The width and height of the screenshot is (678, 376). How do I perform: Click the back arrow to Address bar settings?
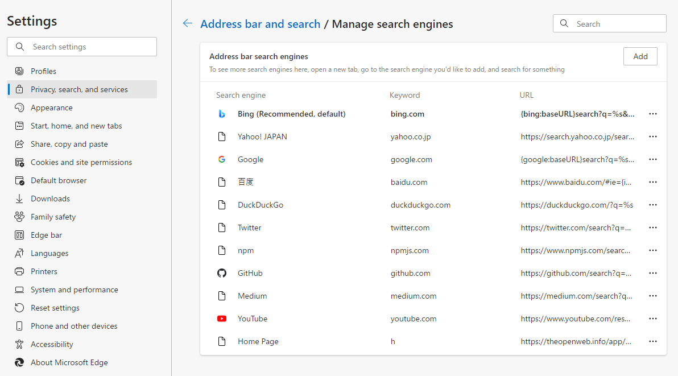[x=188, y=23]
